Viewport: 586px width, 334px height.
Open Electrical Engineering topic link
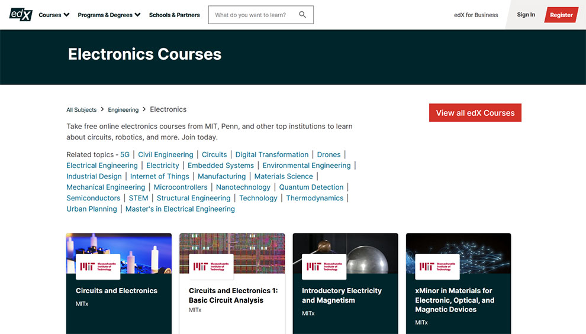tap(102, 166)
